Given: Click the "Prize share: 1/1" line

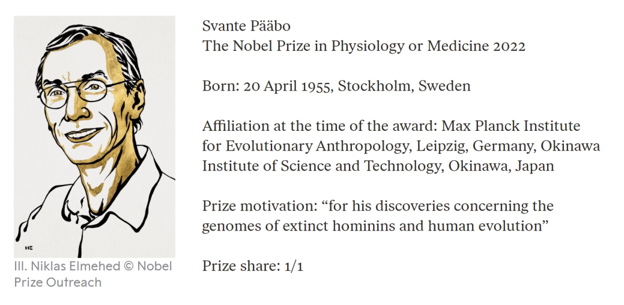Looking at the screenshot, I should (x=252, y=266).
